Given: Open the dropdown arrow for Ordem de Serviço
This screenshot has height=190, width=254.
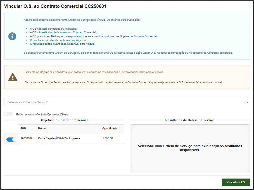Looking at the screenshot, I should click(247, 103).
